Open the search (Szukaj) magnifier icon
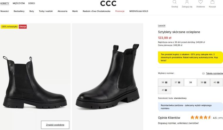This screenshot has height=130, width=223. tap(175, 2)
